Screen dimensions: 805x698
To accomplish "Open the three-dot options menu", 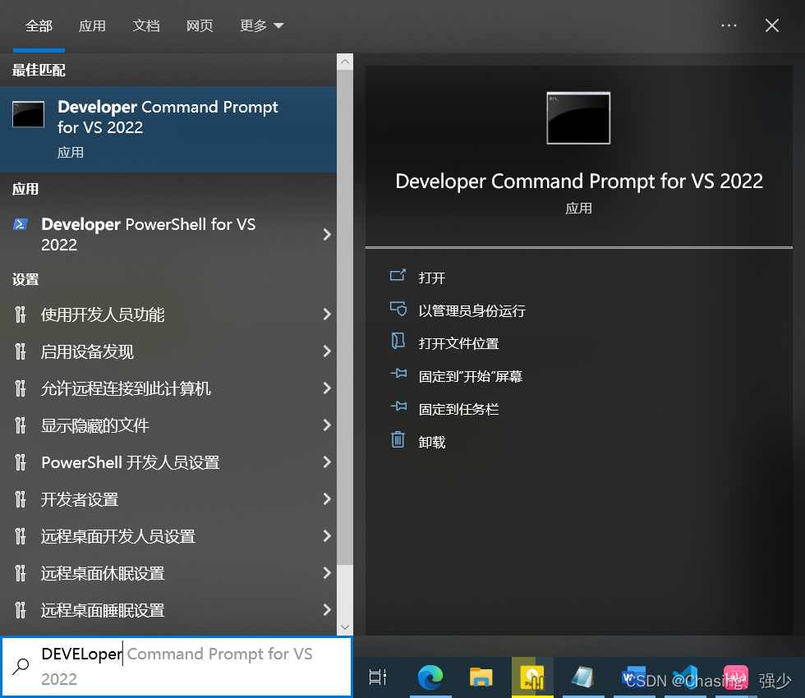I will click(729, 25).
